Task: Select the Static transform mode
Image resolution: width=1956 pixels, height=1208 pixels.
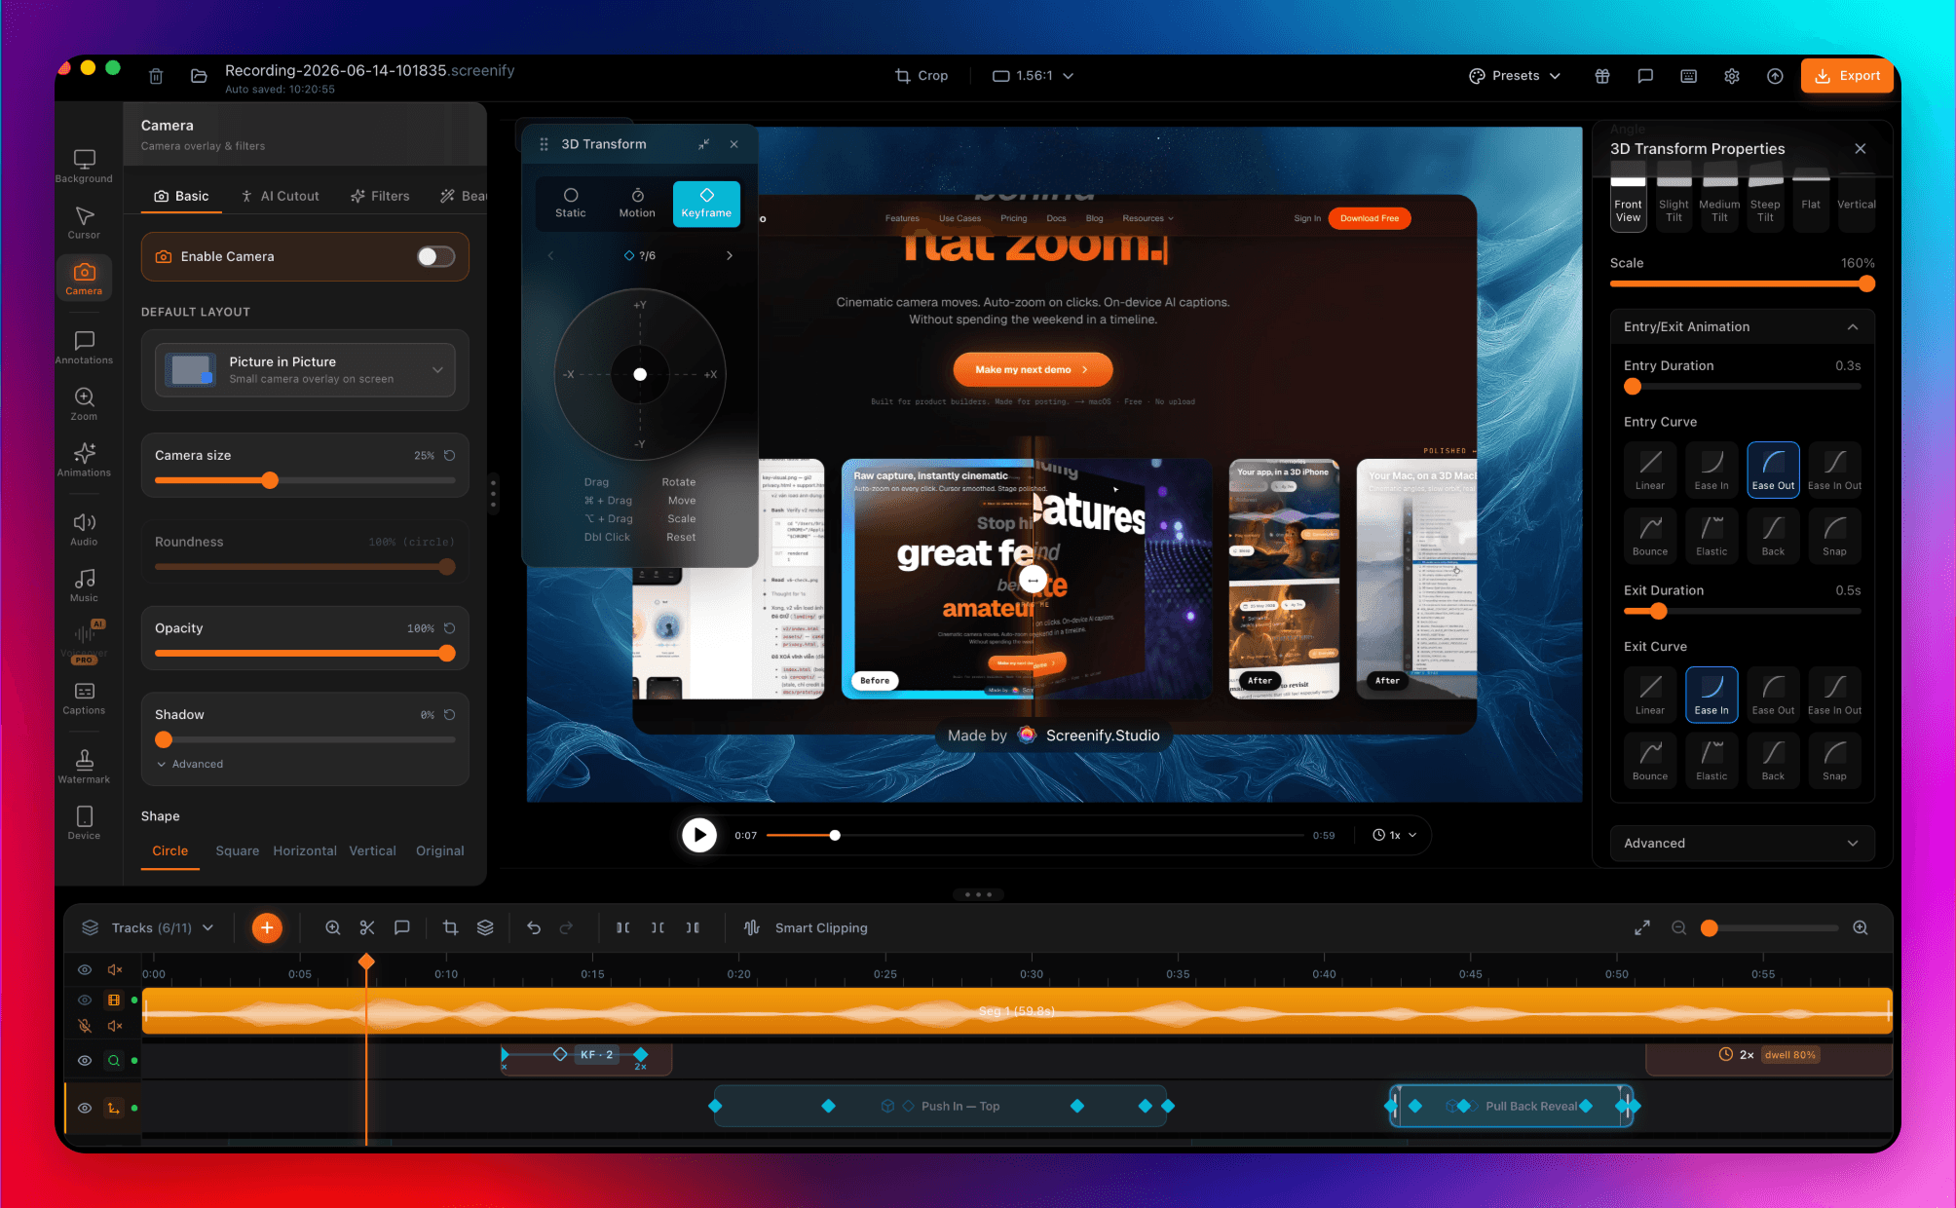Action: tap(571, 204)
